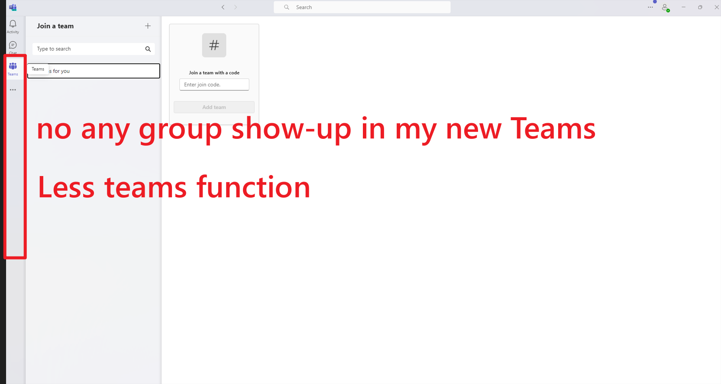Minimize the Teams window
Image resolution: width=721 pixels, height=384 pixels.
click(683, 7)
